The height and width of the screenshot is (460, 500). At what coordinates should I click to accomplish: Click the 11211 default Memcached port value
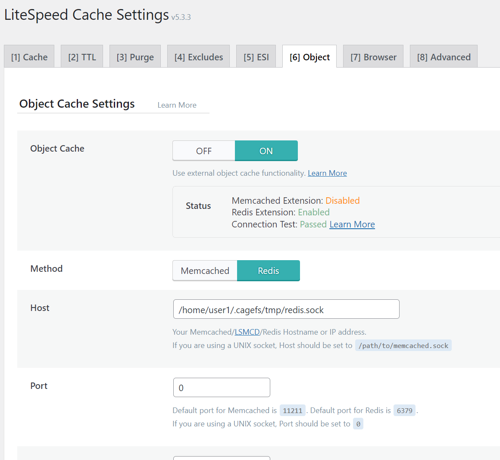[292, 410]
